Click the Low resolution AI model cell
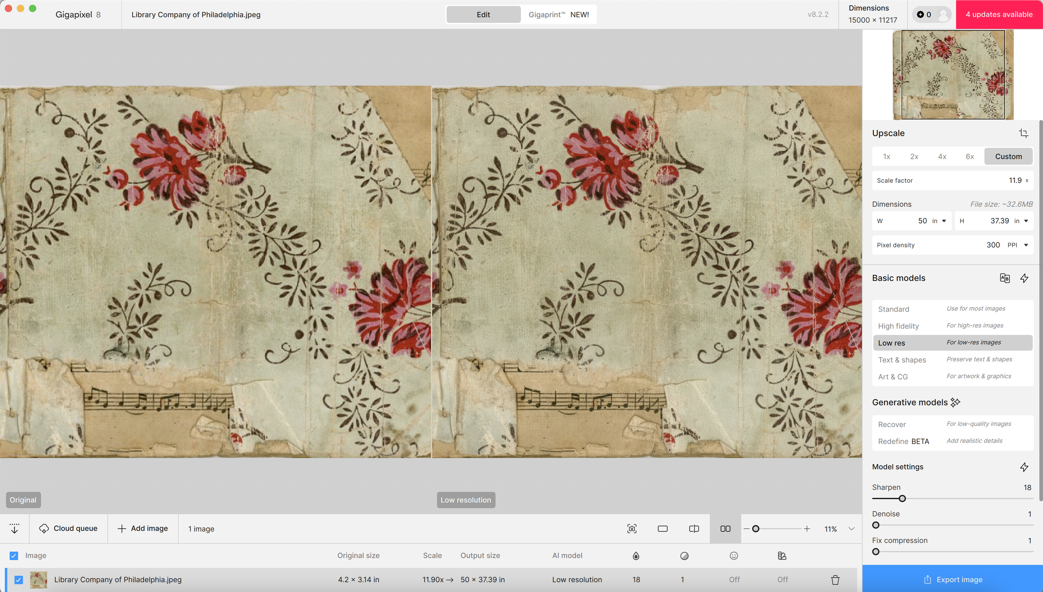The height and width of the screenshot is (592, 1043). (x=577, y=579)
